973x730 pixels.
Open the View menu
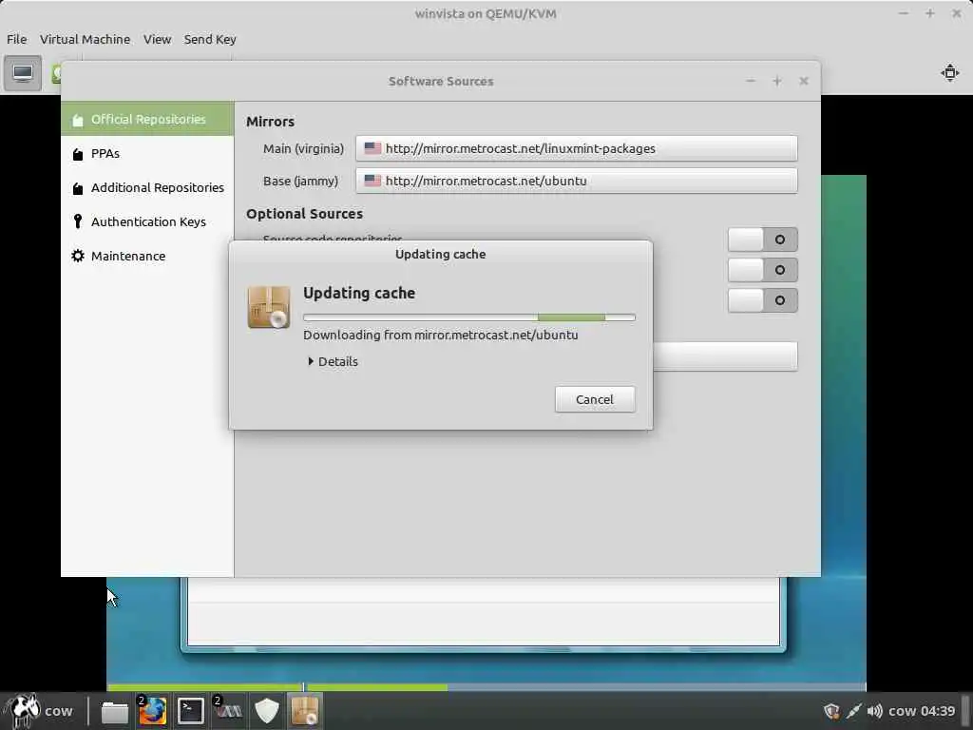pyautogui.click(x=157, y=39)
